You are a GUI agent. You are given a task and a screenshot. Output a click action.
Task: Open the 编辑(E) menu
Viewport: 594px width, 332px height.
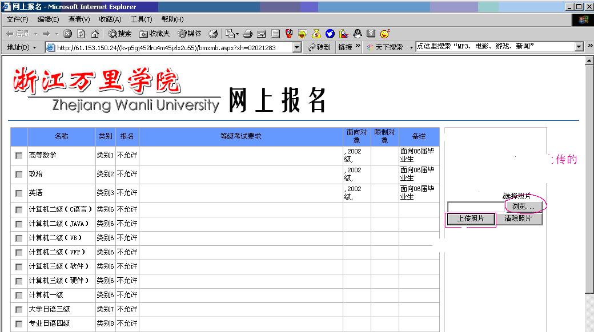(x=48, y=19)
